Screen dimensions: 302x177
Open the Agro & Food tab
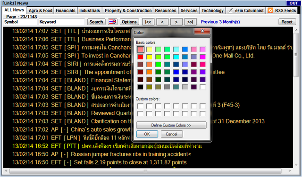[41, 10]
